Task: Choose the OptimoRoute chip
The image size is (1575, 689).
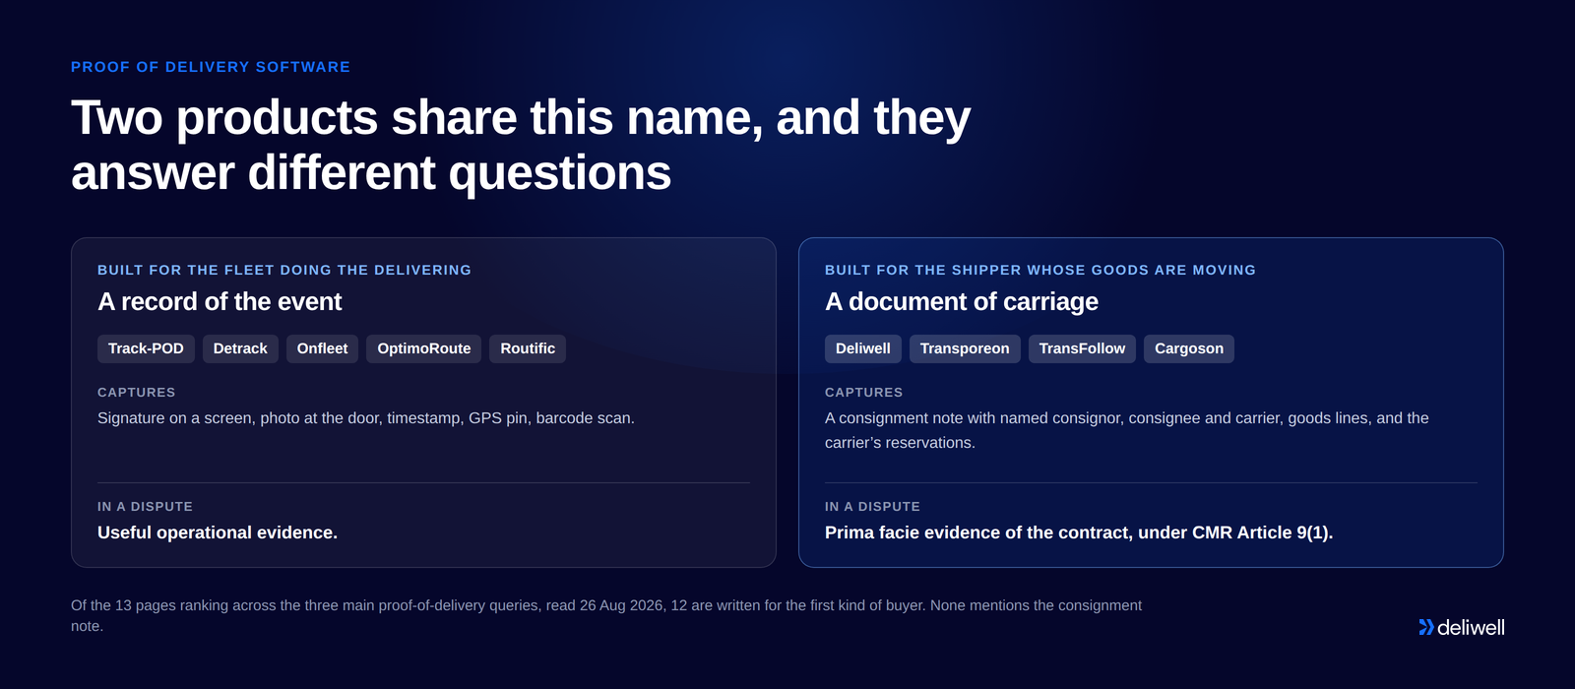Action: 424,348
